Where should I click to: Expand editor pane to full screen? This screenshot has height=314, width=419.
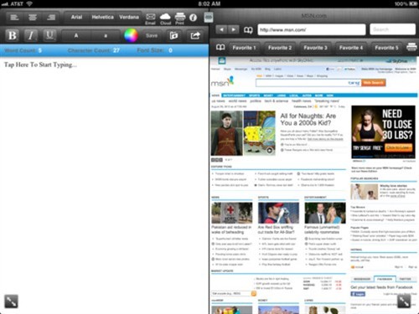pos(11,301)
